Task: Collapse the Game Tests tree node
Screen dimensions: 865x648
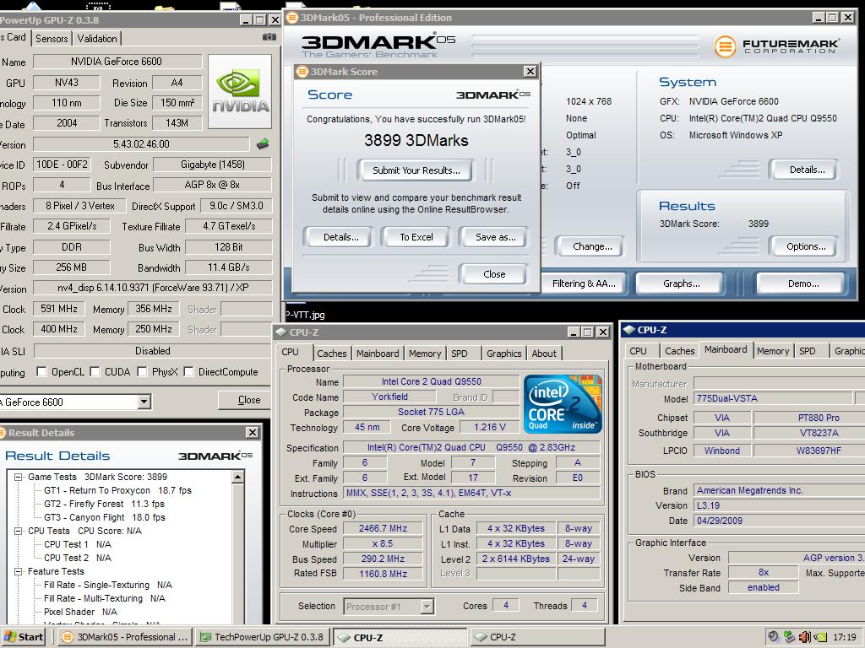Action: pyautogui.click(x=19, y=478)
